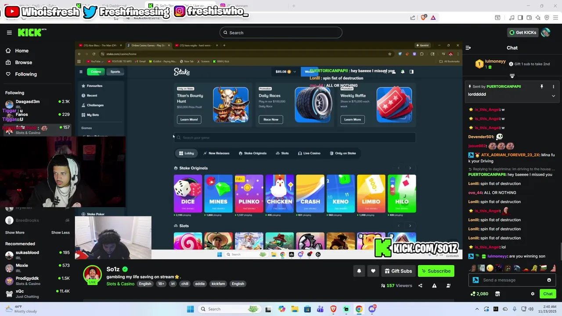Image resolution: width=562 pixels, height=316 pixels.
Task: Click the Gift Subs button
Action: (x=398, y=271)
